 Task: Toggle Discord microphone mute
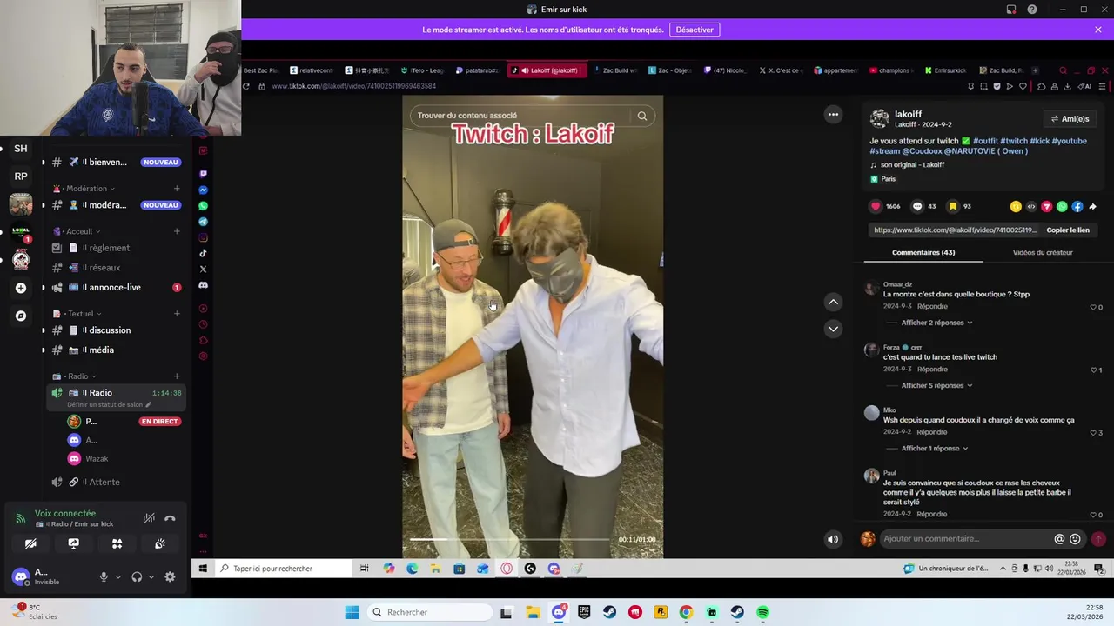[x=104, y=576]
